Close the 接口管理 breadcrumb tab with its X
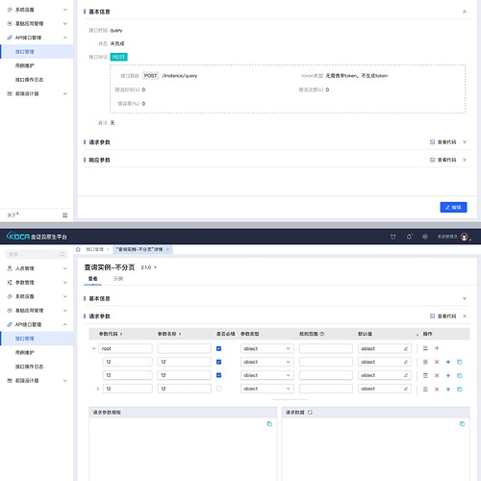Image resolution: width=481 pixels, height=481 pixels. click(x=108, y=249)
